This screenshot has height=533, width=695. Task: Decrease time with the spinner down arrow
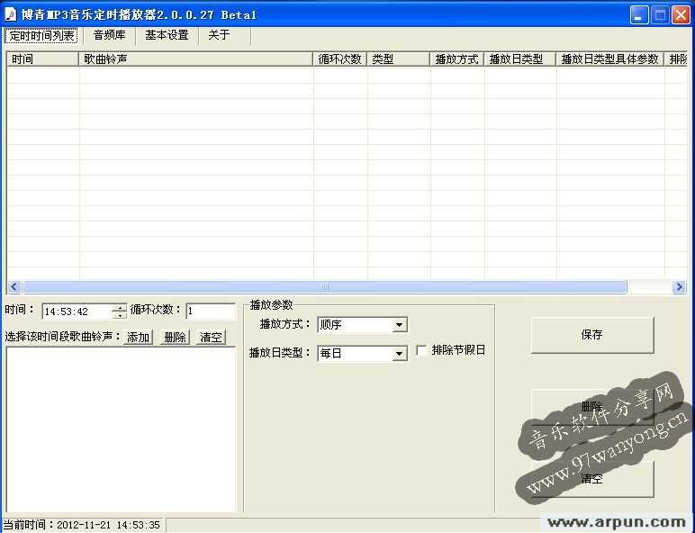click(x=120, y=315)
